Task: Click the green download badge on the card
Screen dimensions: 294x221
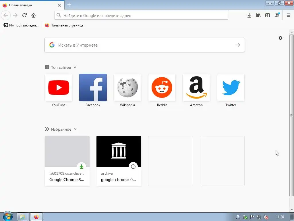Action: pos(82,167)
